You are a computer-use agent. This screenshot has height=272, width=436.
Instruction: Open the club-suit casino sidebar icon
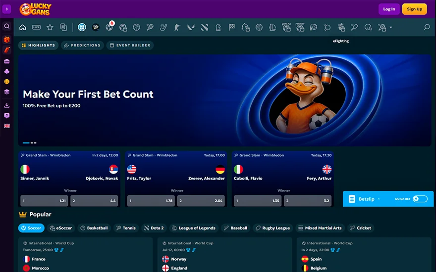(6, 71)
